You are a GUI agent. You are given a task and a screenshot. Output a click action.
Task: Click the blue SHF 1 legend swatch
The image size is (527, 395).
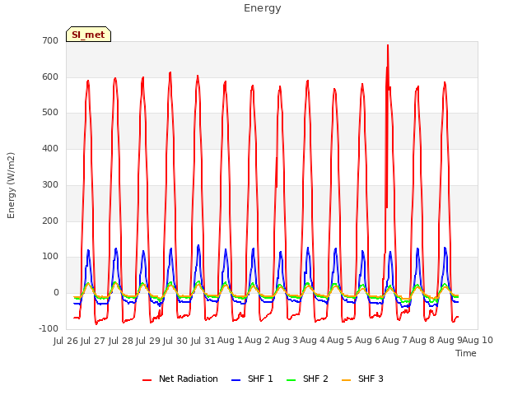click(x=236, y=380)
